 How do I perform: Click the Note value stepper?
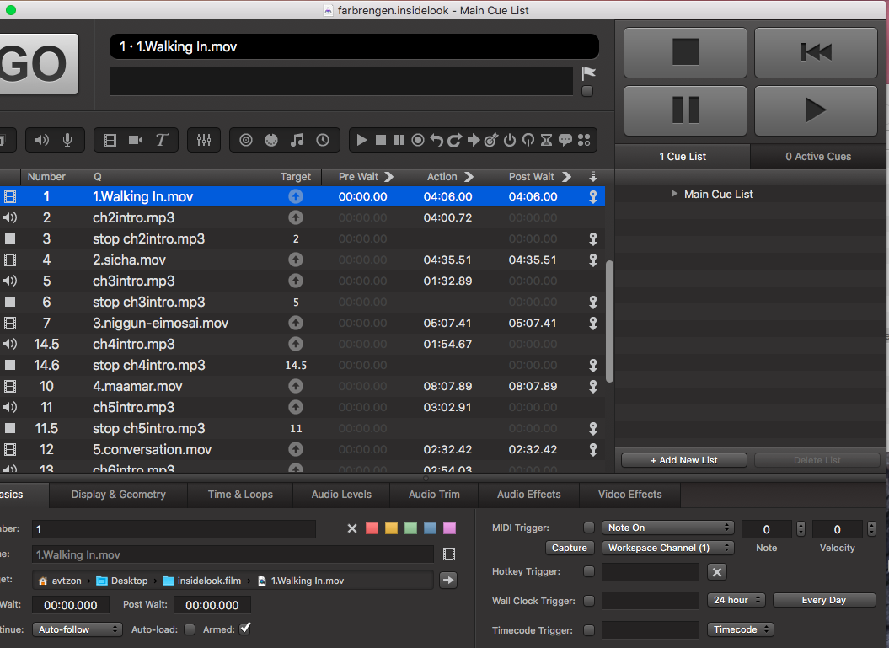(x=801, y=529)
